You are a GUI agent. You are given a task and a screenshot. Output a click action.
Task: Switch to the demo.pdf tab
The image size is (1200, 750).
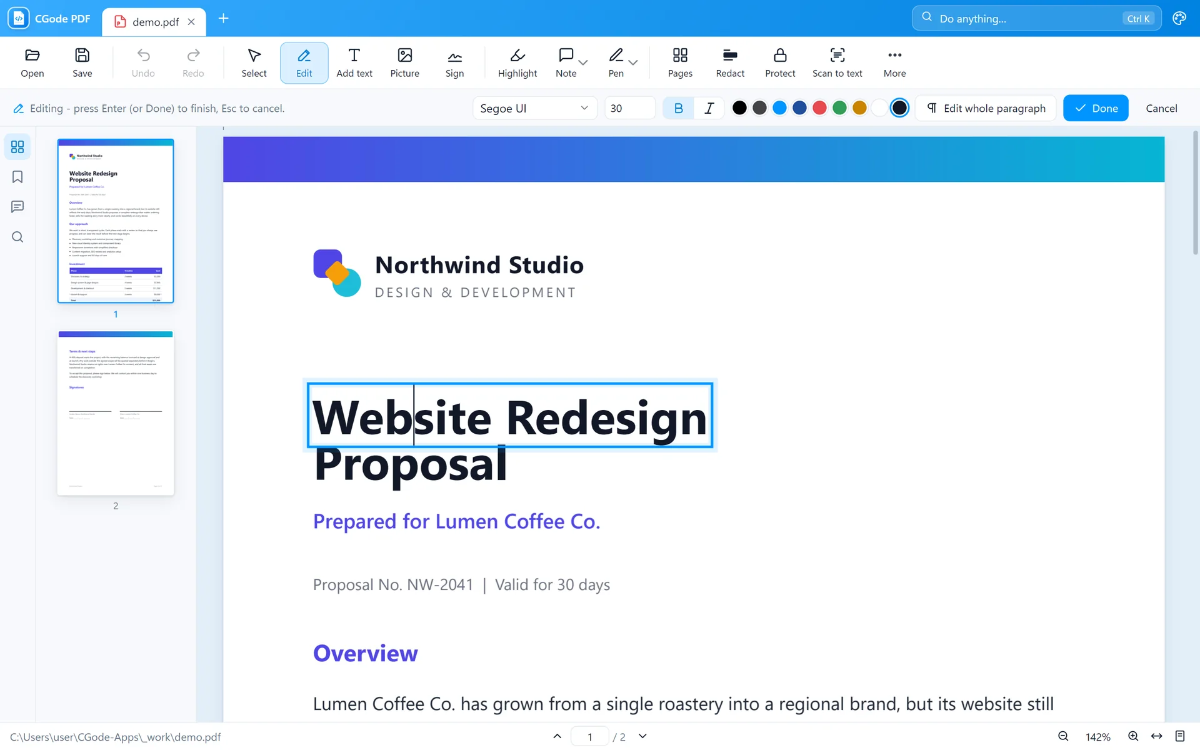tap(156, 22)
